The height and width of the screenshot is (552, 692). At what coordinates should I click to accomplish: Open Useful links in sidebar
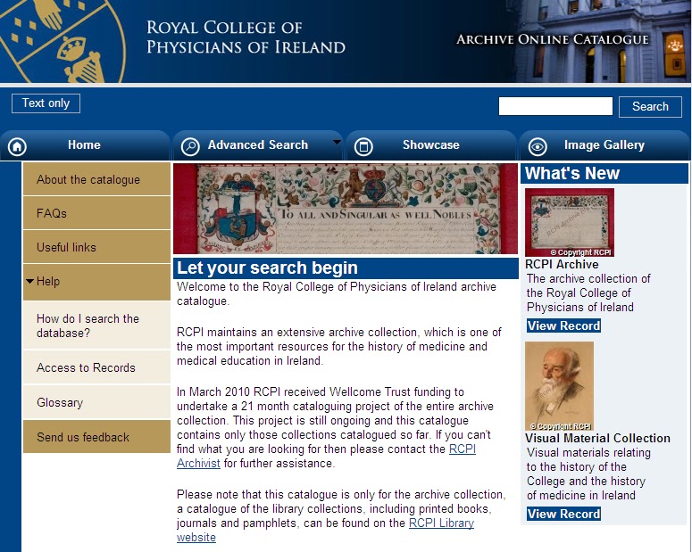coord(96,247)
